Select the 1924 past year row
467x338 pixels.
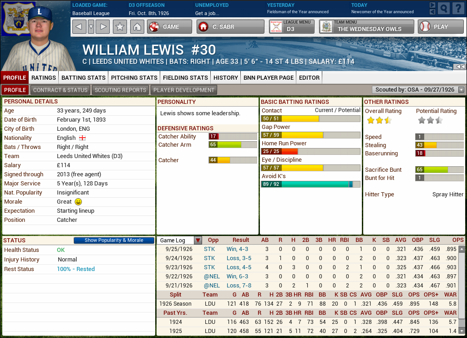[x=308, y=322]
